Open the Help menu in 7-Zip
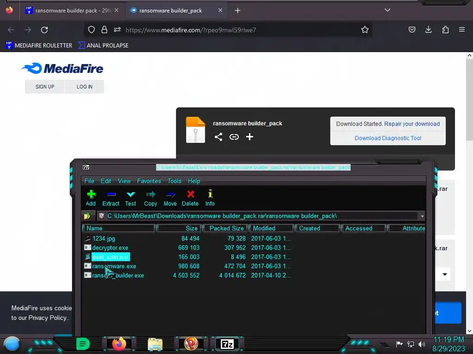 pos(194,181)
